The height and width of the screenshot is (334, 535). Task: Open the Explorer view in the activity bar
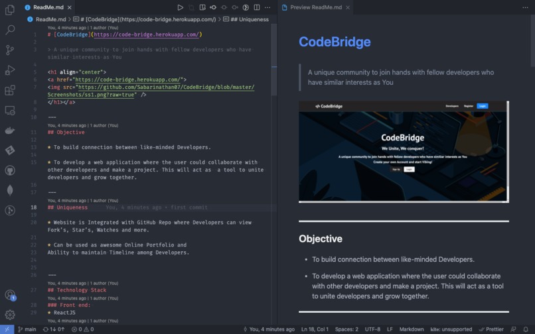coord(10,9)
